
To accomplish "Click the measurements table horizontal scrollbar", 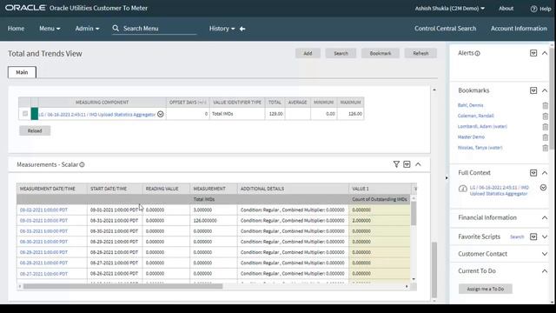I will tap(123, 286).
